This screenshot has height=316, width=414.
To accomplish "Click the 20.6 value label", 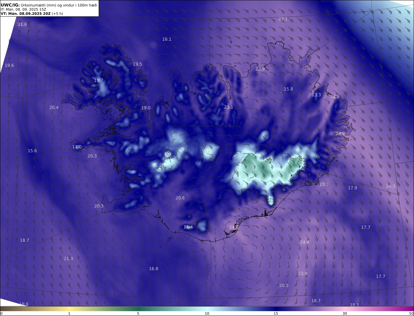I will pyautogui.click(x=180, y=198).
